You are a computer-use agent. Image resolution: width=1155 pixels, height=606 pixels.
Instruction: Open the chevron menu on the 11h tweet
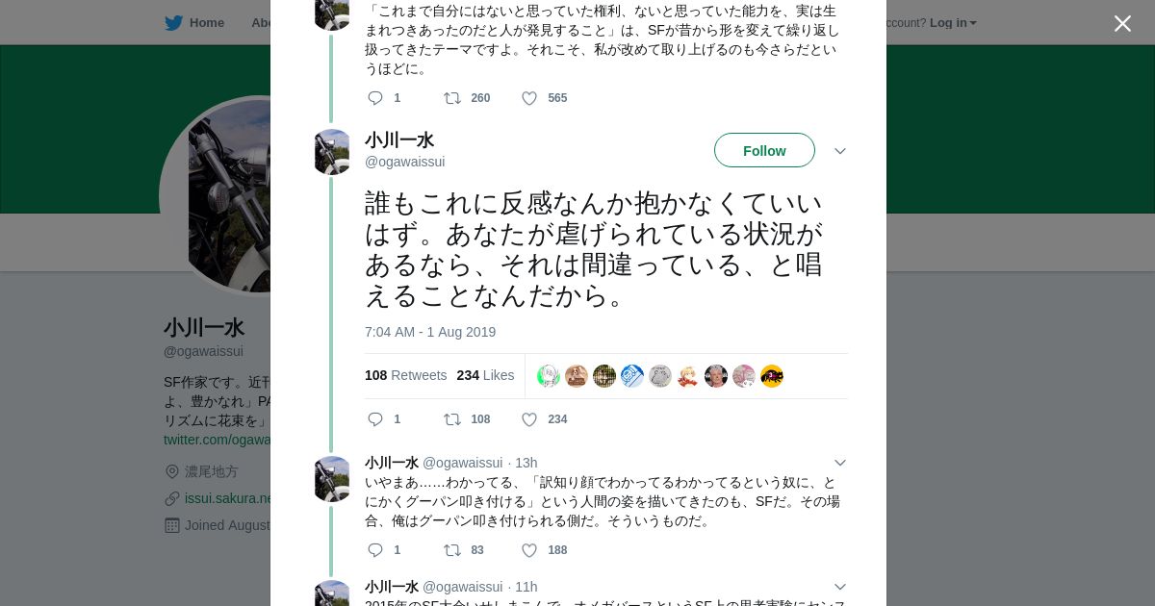(x=839, y=587)
